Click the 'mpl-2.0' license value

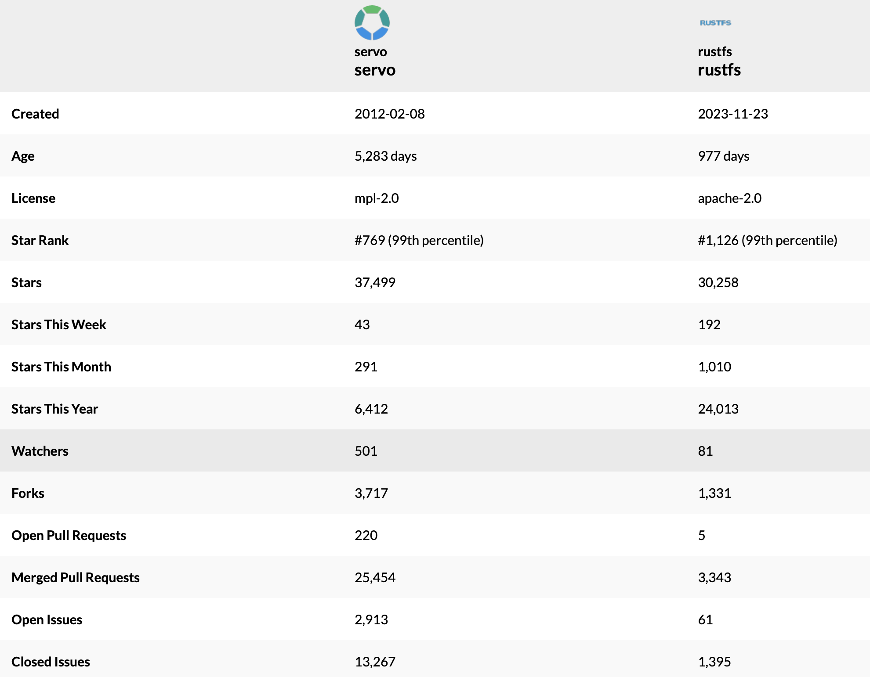[377, 198]
